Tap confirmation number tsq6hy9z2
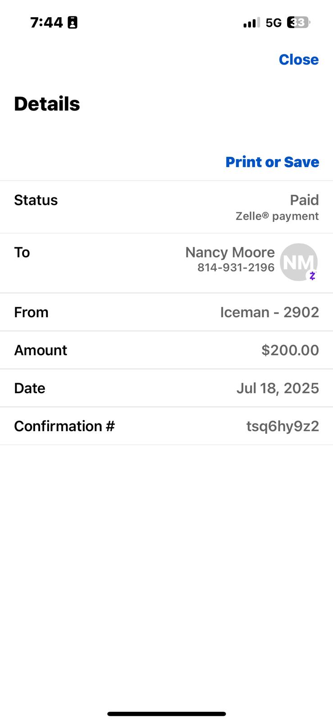 [x=283, y=426]
